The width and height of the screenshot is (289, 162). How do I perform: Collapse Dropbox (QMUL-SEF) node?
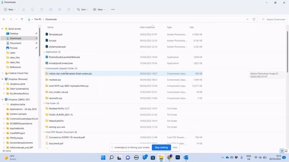coord(2,99)
